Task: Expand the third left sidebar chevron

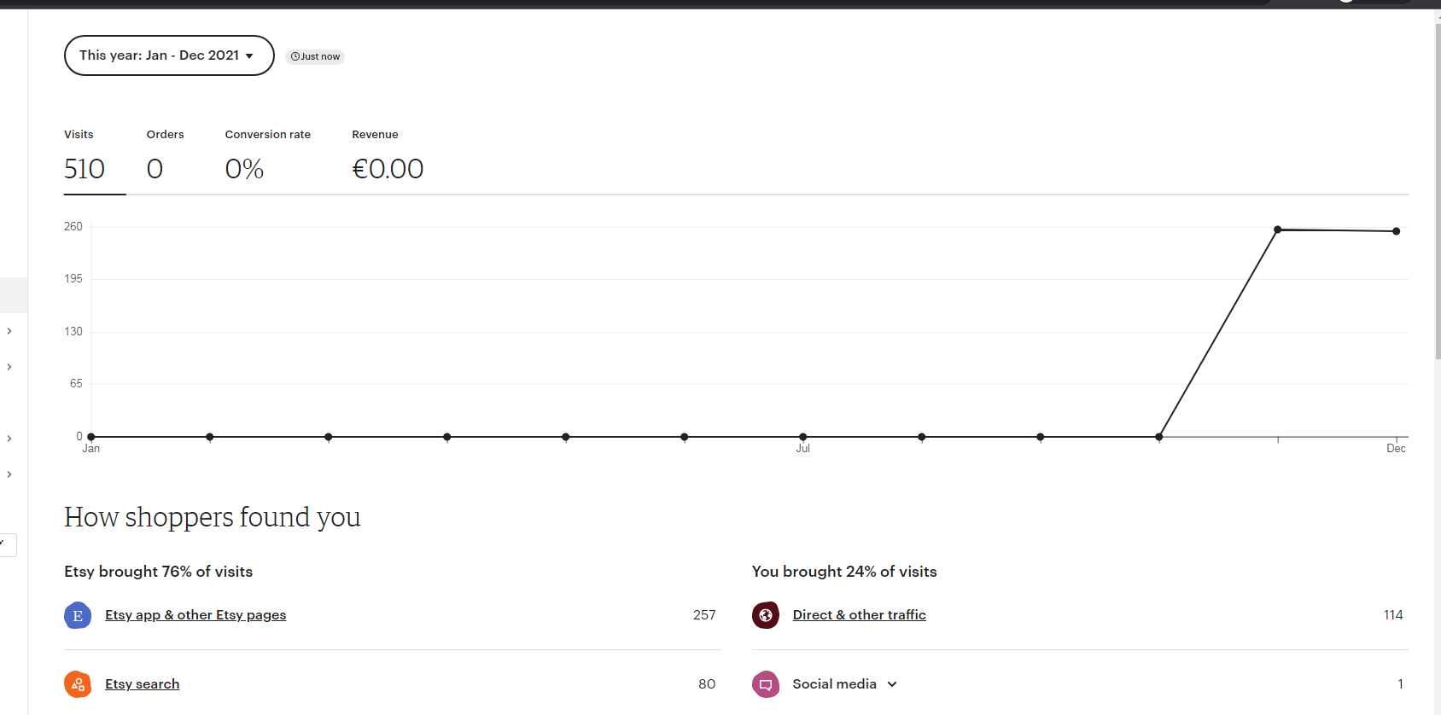Action: (x=9, y=439)
